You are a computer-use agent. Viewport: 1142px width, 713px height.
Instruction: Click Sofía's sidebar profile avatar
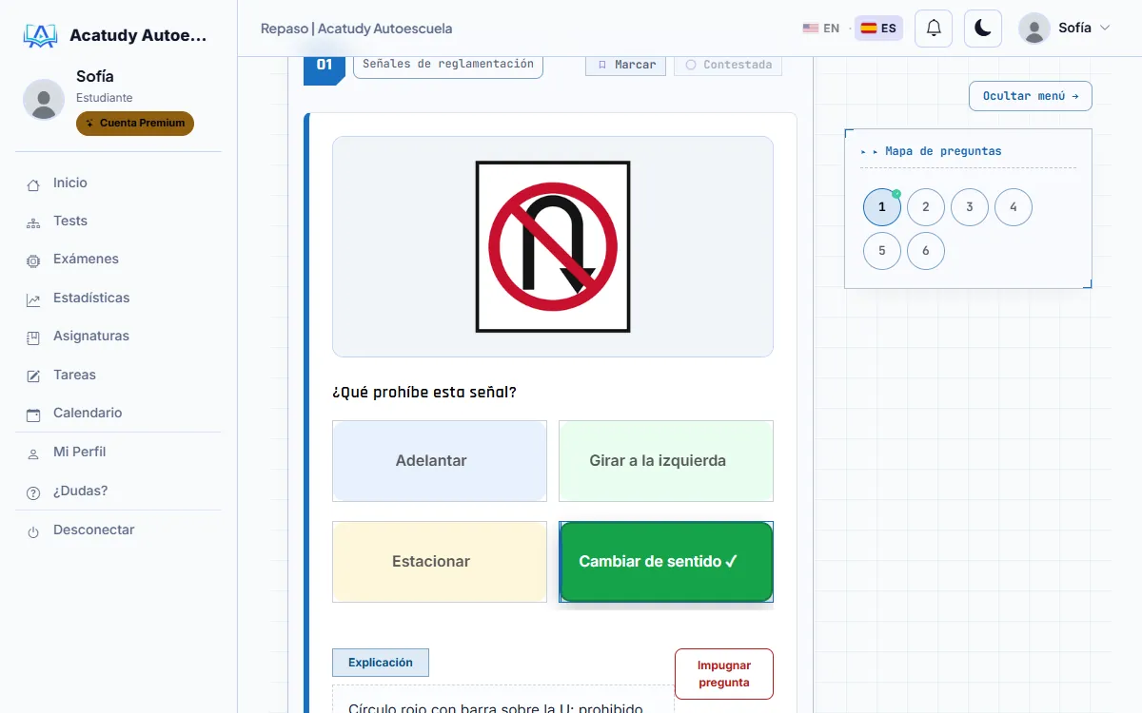44,99
